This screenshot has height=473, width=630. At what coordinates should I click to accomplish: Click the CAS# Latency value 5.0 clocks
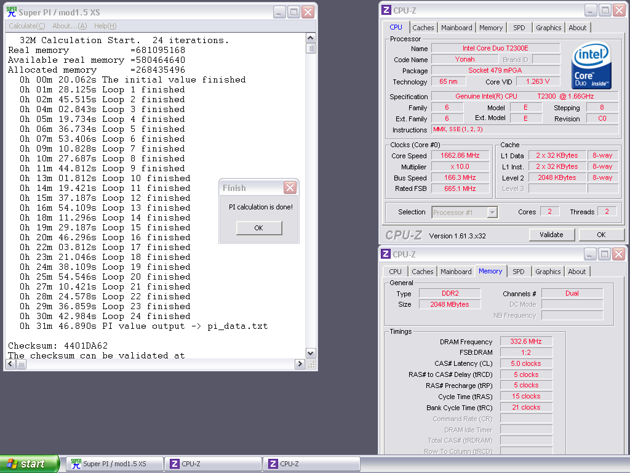(x=526, y=363)
